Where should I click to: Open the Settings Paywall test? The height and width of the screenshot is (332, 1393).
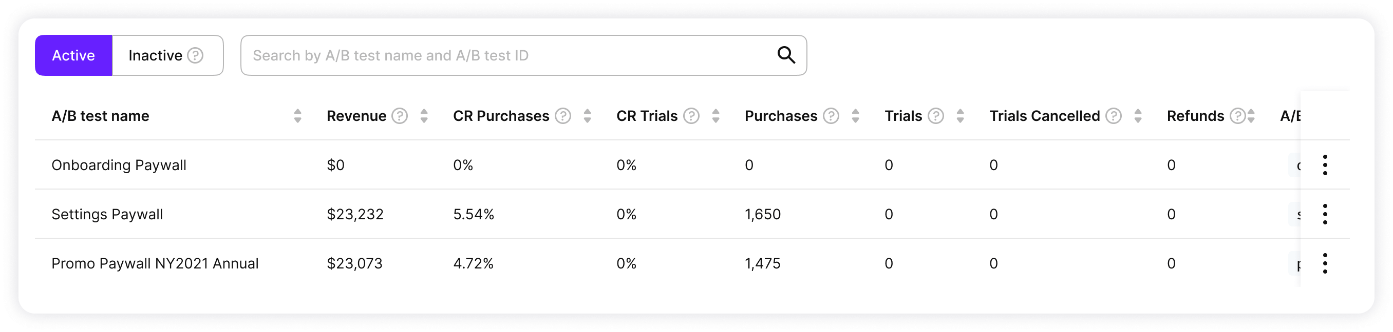pos(107,214)
